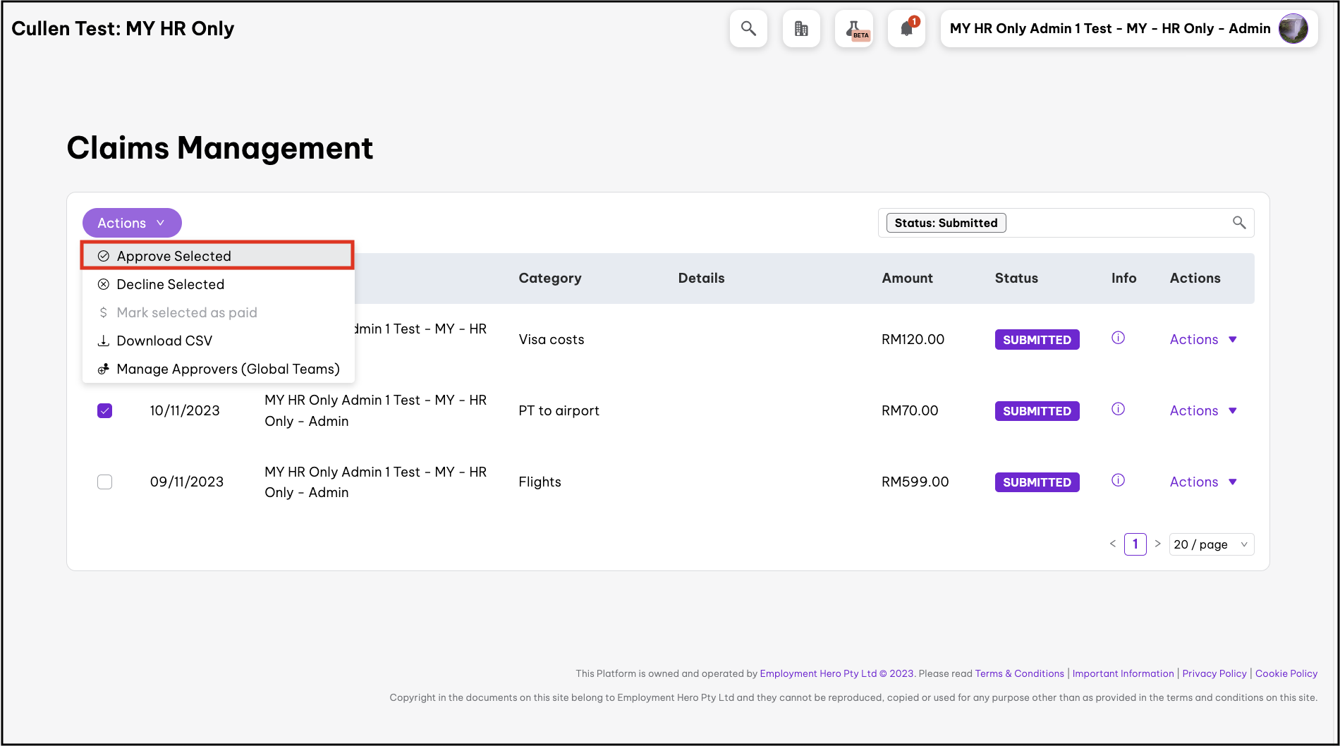Screen dimensions: 1340x746
Task: Go to pagination page 1
Action: pyautogui.click(x=1135, y=544)
